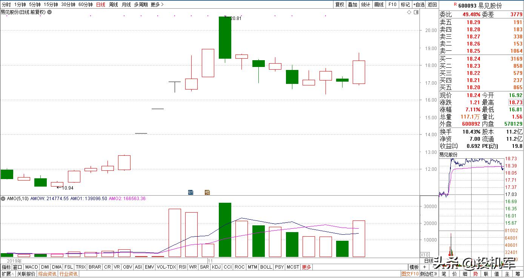Viewport: 524px width, 278px height.
Task: Click the 卖一 price 18.25
Action: click(x=473, y=51)
